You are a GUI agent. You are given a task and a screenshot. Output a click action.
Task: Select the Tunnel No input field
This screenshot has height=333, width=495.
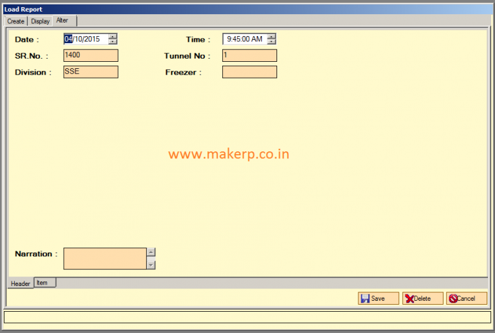[x=249, y=55]
